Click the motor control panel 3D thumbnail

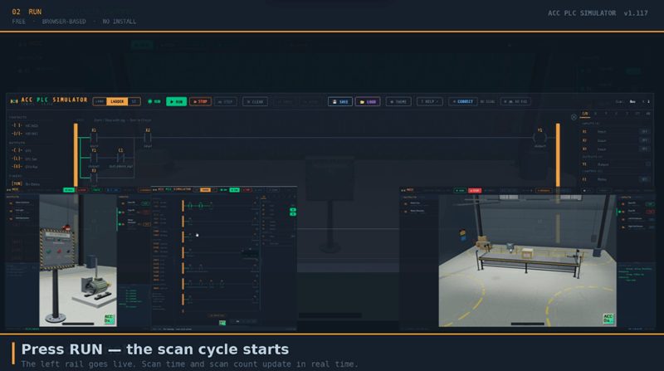(x=78, y=261)
